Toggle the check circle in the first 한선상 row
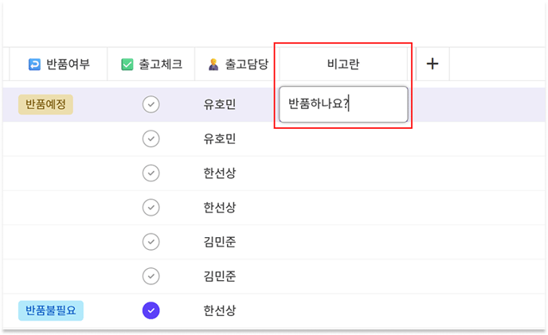The width and height of the screenshot is (548, 335). pyautogui.click(x=151, y=173)
